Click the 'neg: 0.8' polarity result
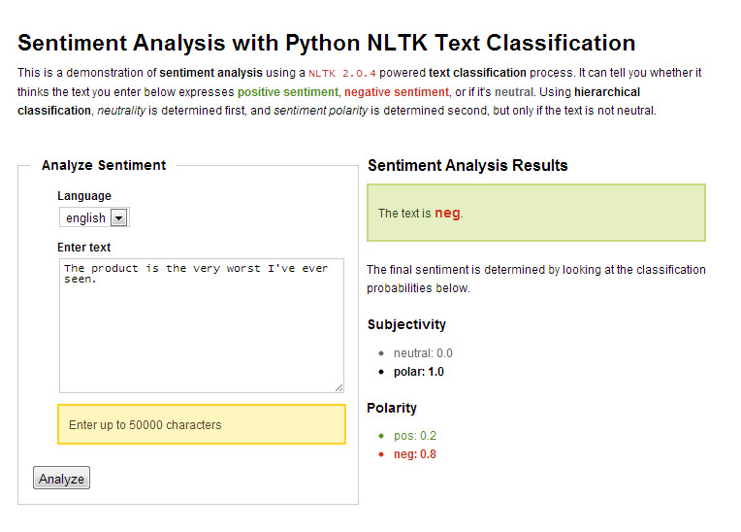Image resolution: width=741 pixels, height=532 pixels. click(x=415, y=454)
